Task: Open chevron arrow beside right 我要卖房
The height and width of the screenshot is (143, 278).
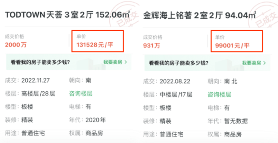Action: coord(264,63)
